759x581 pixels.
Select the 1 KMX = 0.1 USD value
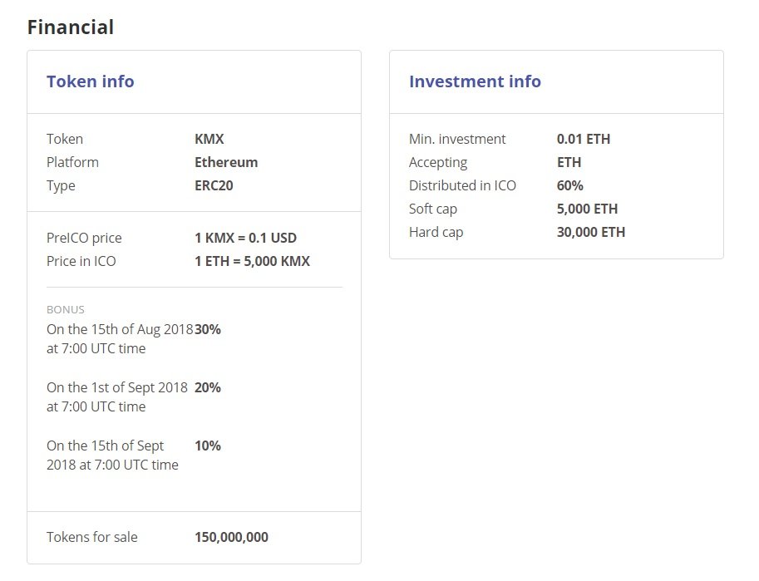tap(245, 238)
